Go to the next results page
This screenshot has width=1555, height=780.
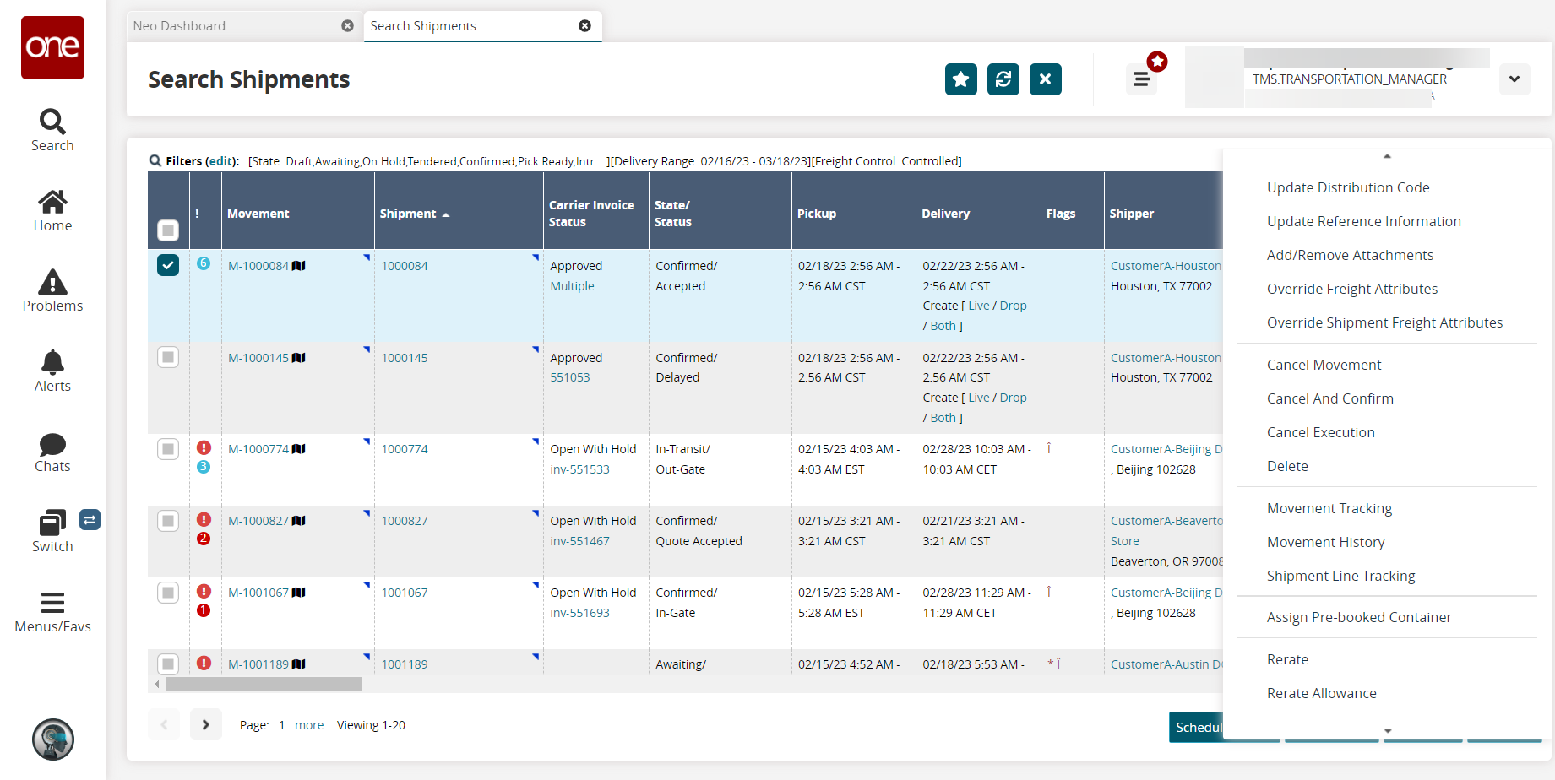point(206,724)
